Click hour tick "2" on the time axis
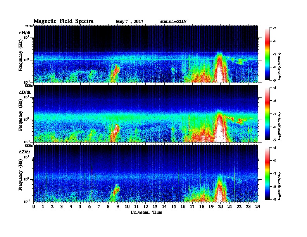Image resolution: width=307 pixels, height=237 pixels. 52,207
